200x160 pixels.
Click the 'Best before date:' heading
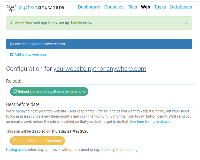[23, 104]
